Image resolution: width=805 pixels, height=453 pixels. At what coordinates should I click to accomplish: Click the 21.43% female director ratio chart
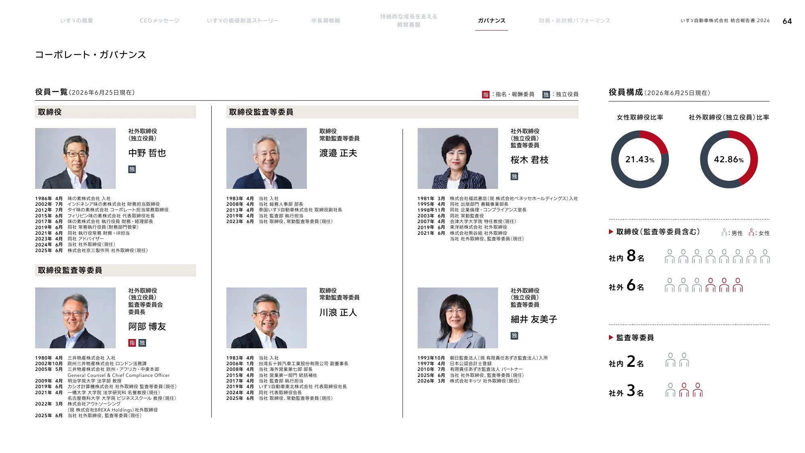pyautogui.click(x=640, y=159)
